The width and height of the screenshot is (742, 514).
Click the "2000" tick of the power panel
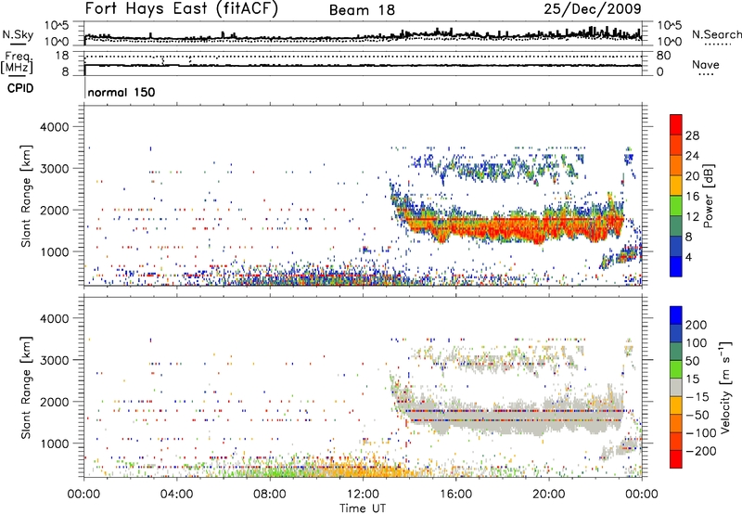[x=54, y=210]
